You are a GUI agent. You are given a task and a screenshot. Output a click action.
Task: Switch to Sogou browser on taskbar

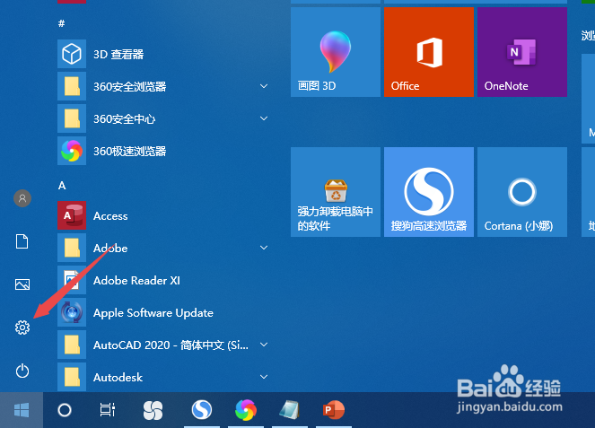tap(202, 410)
